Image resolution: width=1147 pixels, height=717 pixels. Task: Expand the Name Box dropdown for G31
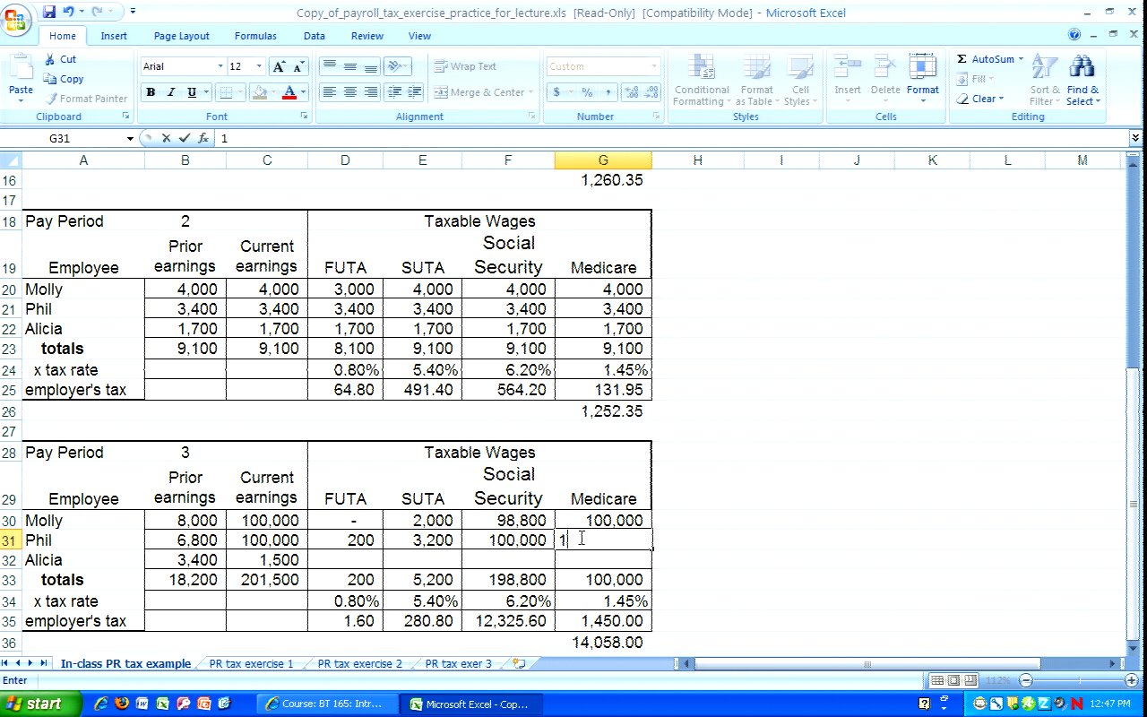coord(130,138)
